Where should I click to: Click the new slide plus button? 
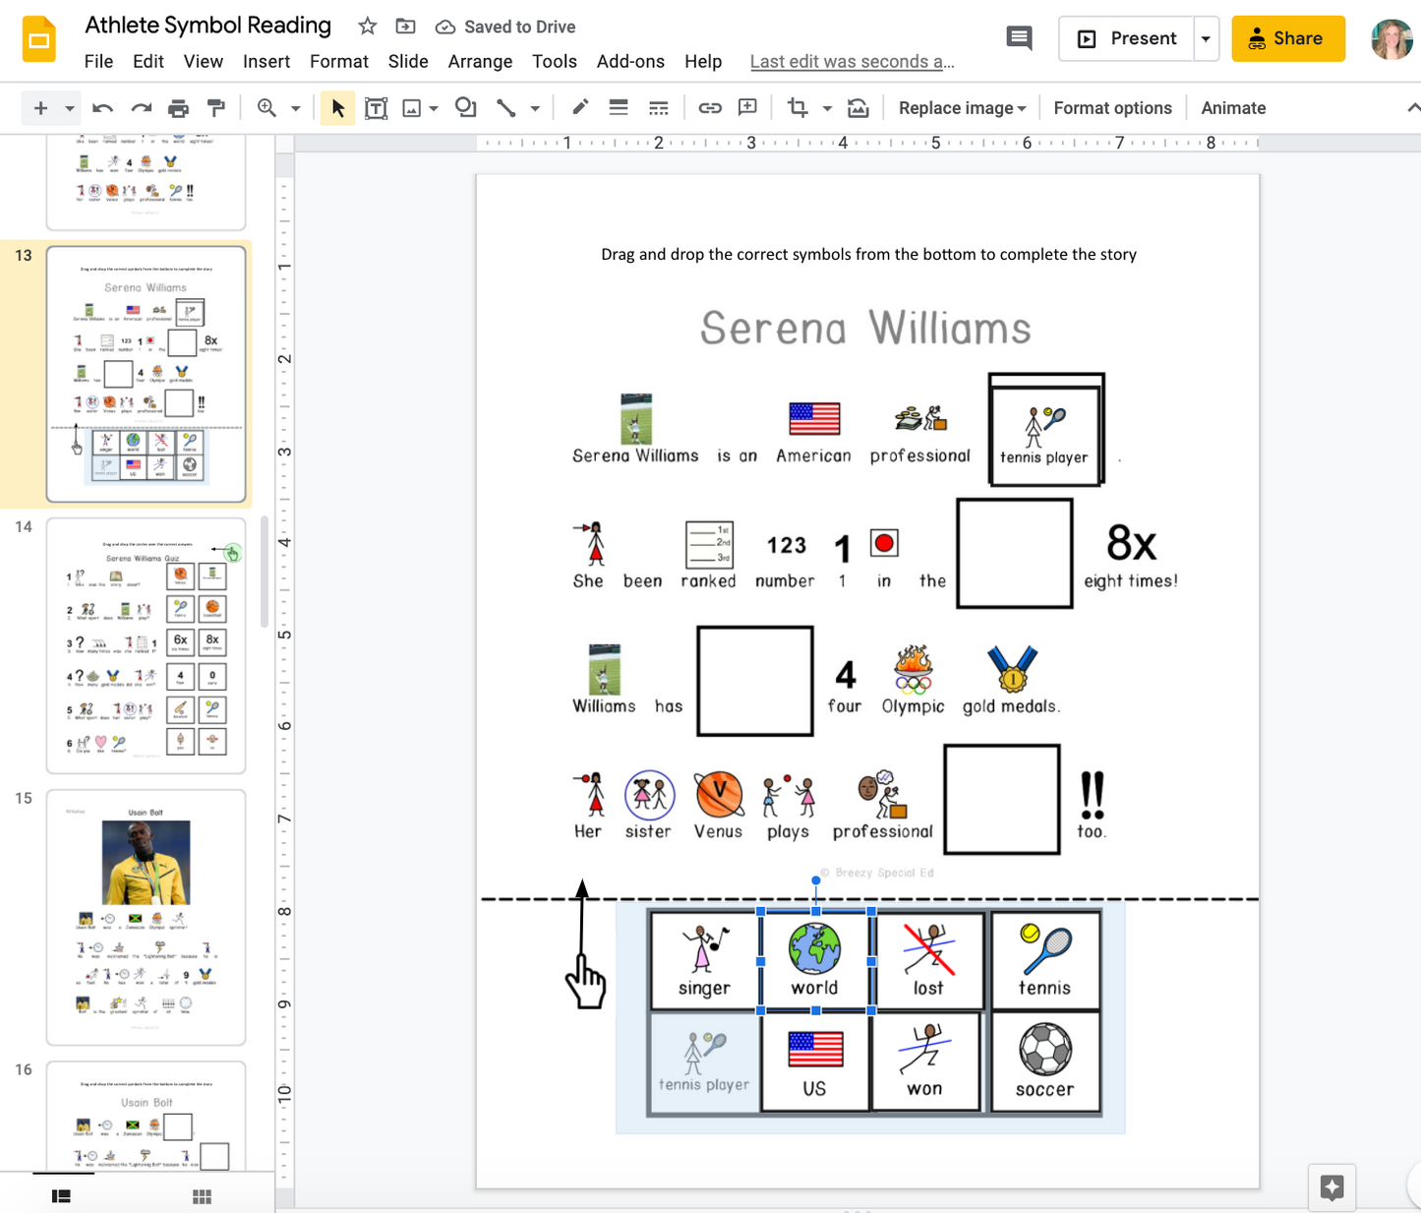(40, 108)
